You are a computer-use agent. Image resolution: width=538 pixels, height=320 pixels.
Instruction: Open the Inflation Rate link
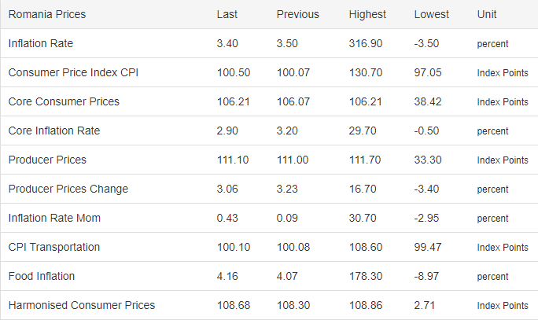point(41,44)
